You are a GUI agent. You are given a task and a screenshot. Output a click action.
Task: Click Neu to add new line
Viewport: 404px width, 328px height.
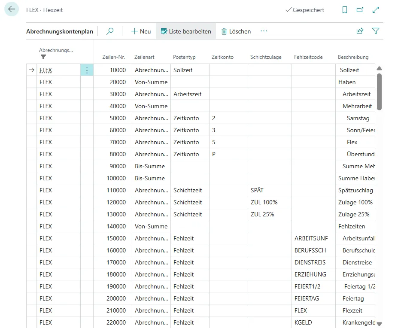[x=141, y=31]
